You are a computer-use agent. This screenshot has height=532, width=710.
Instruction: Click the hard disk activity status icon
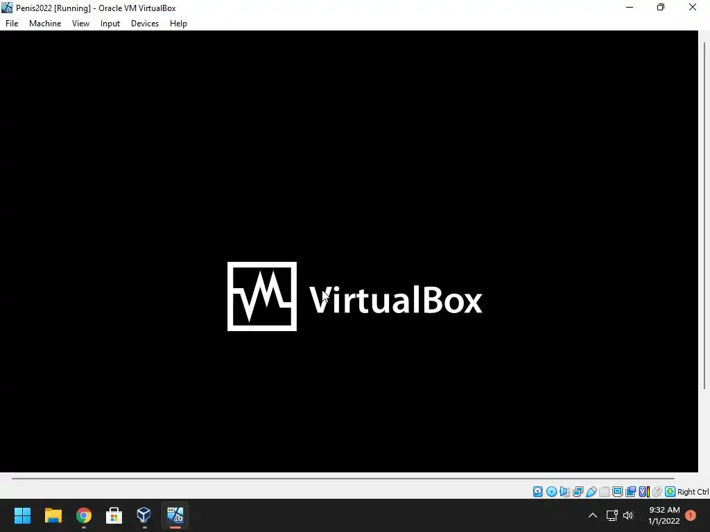[x=537, y=492]
